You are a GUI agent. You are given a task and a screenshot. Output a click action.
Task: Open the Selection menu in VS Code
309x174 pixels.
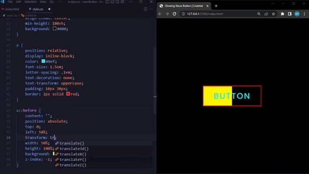click(x=30, y=2)
